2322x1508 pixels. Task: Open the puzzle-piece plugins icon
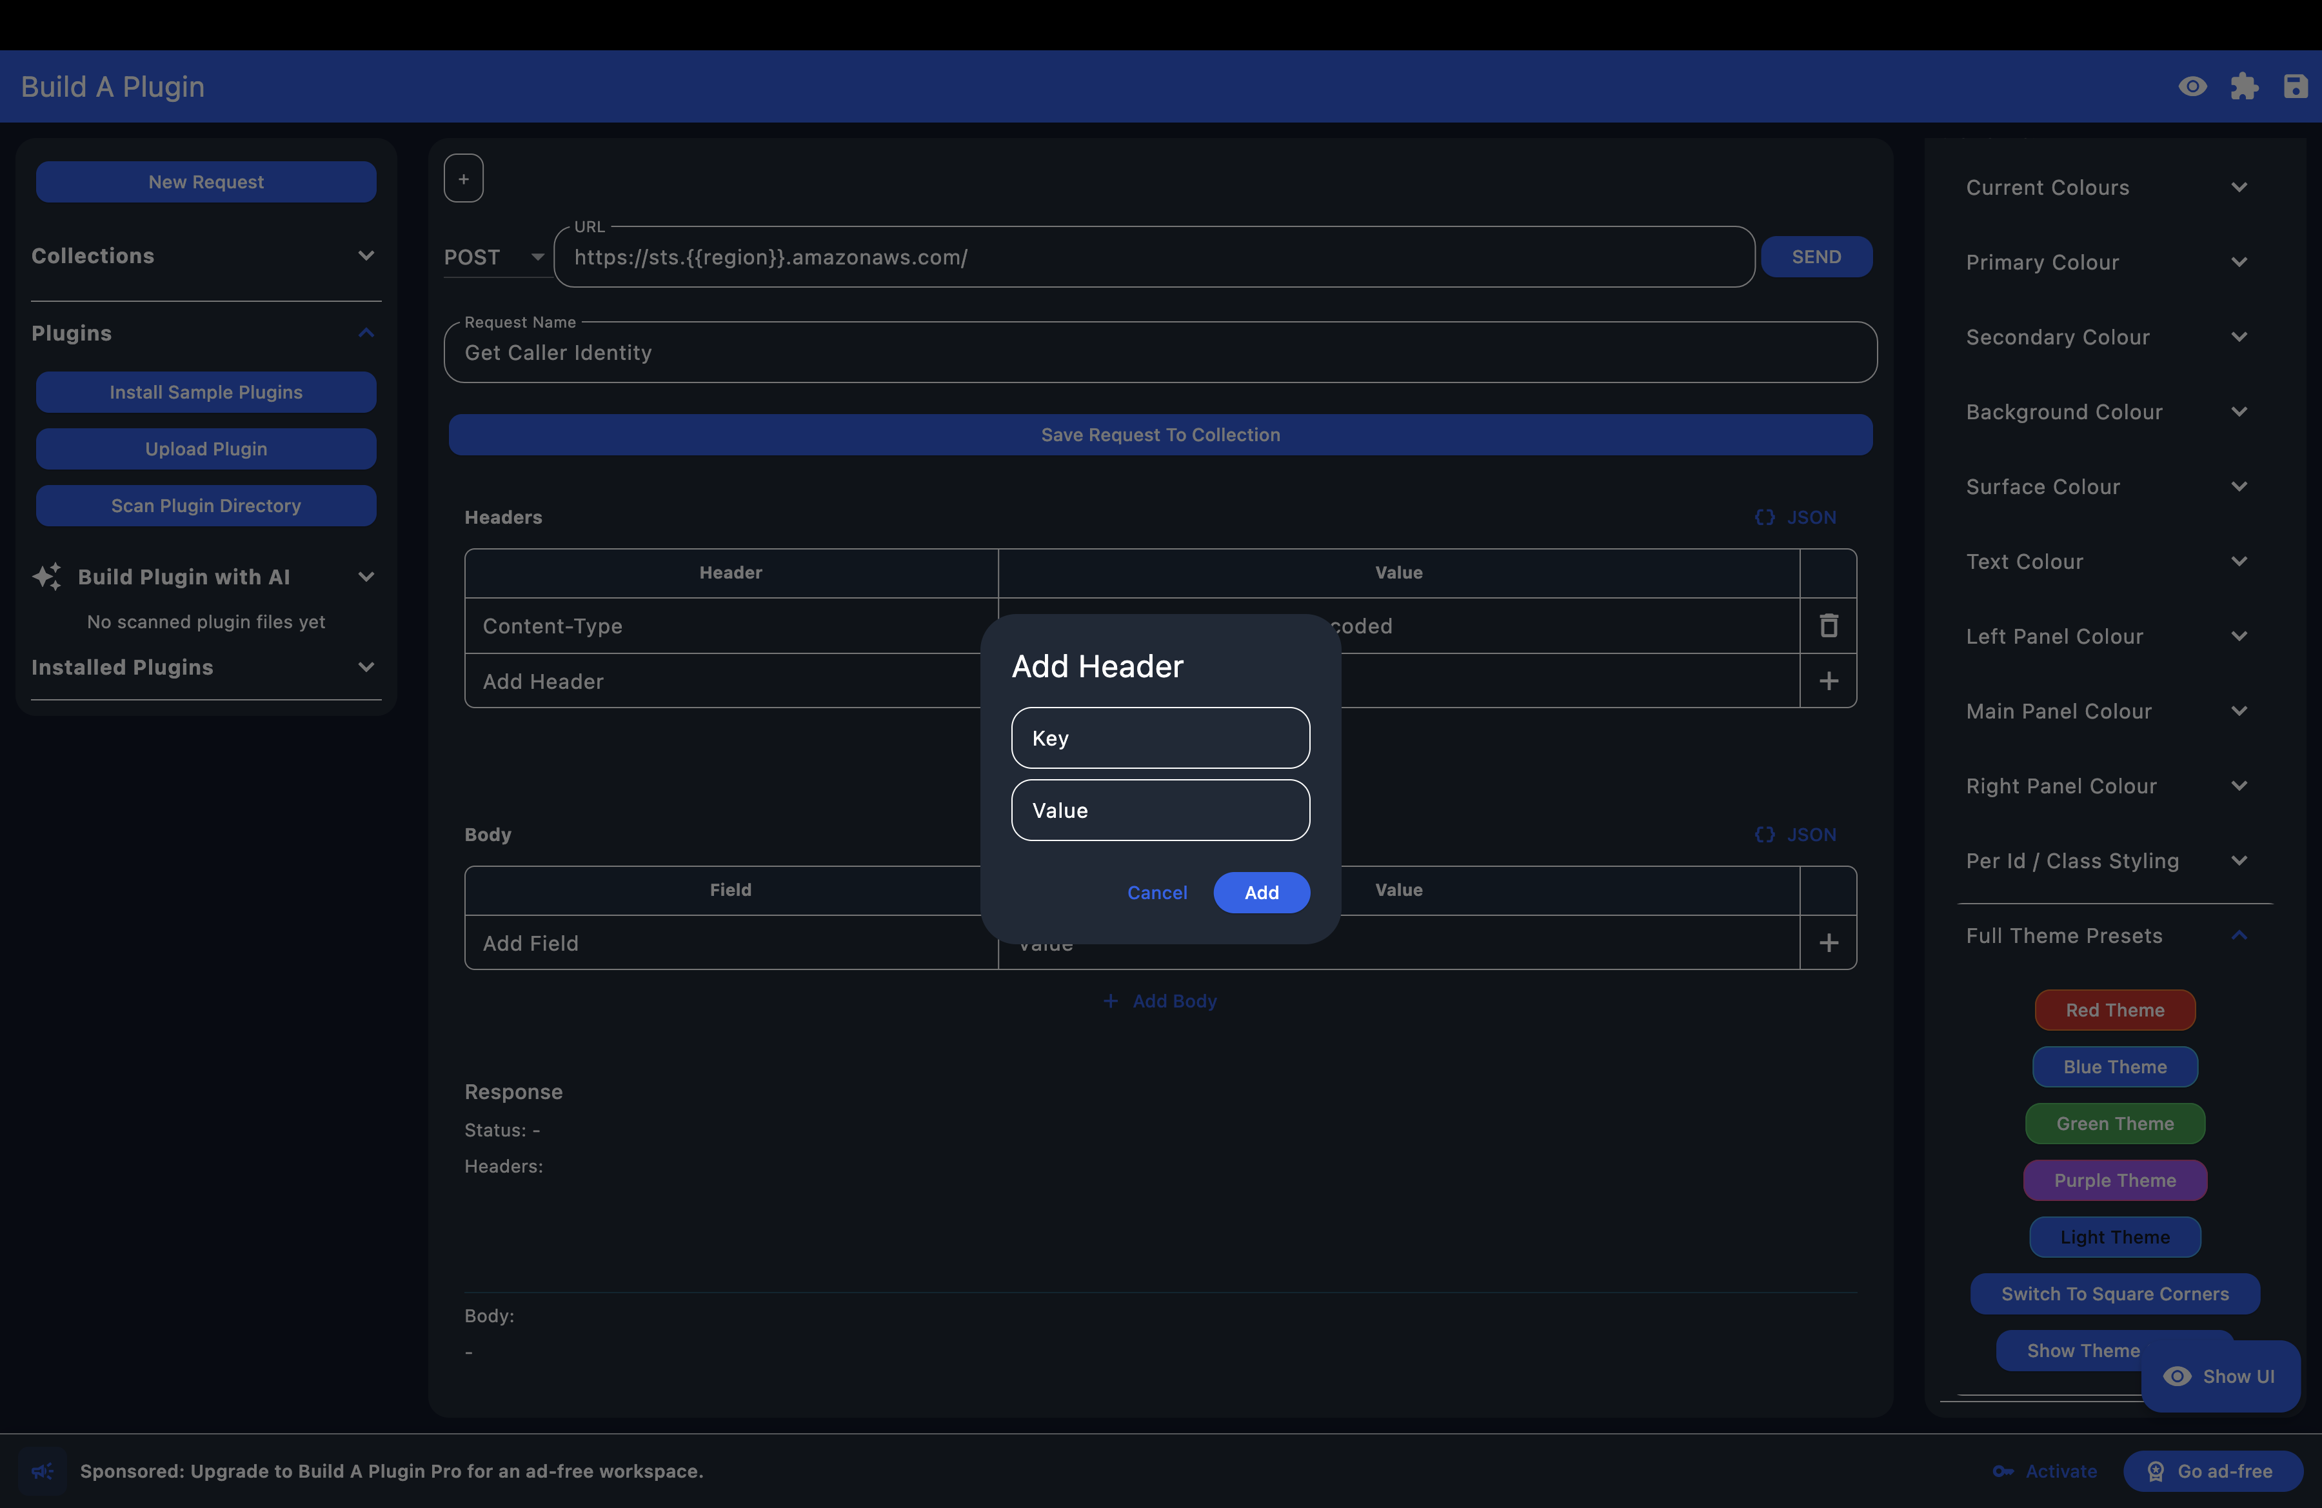click(x=2244, y=87)
